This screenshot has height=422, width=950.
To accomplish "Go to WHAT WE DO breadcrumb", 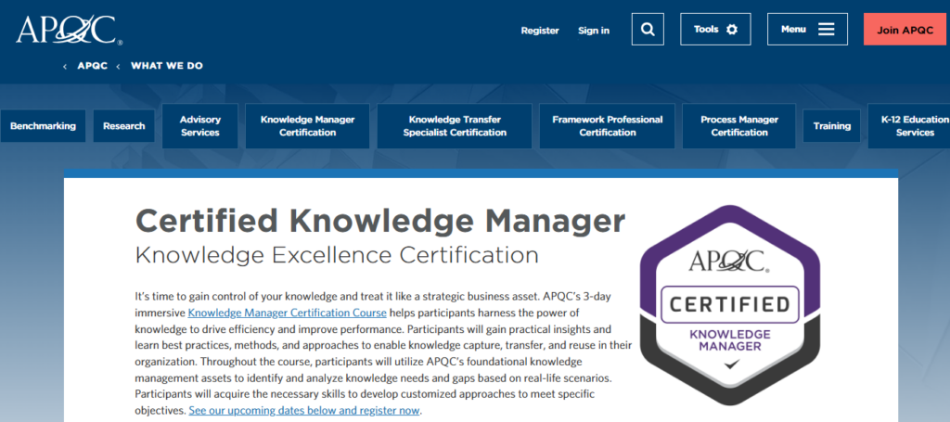I will click(167, 66).
